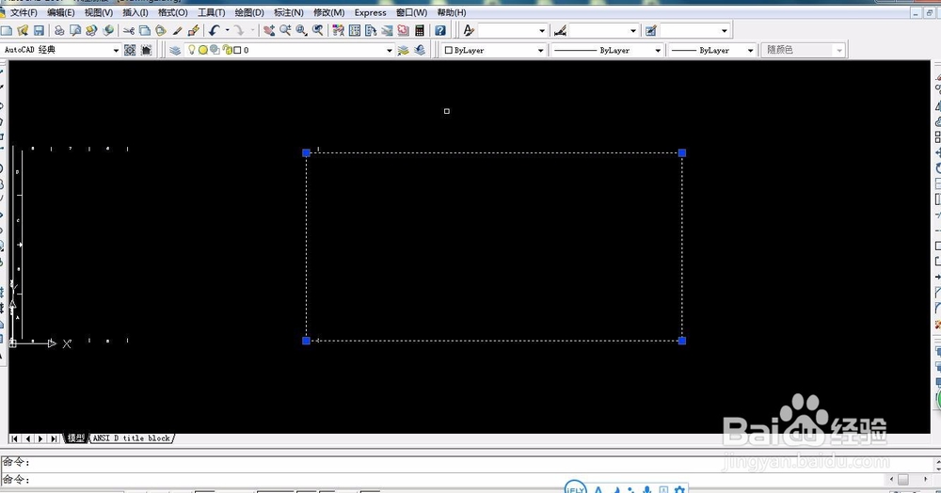Open the Dimension Style manager icon
Viewport: 941px width, 493px height.
point(560,30)
